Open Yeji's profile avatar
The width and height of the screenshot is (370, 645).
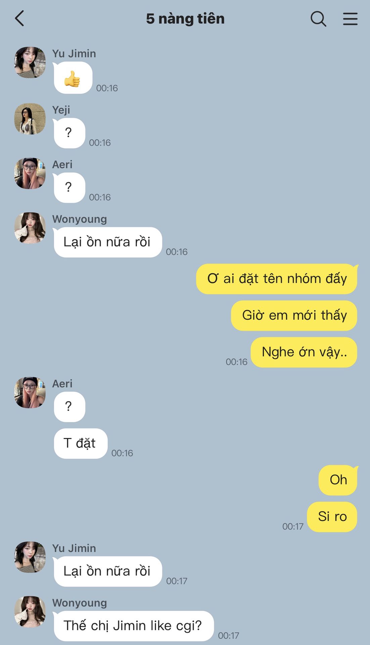[30, 119]
